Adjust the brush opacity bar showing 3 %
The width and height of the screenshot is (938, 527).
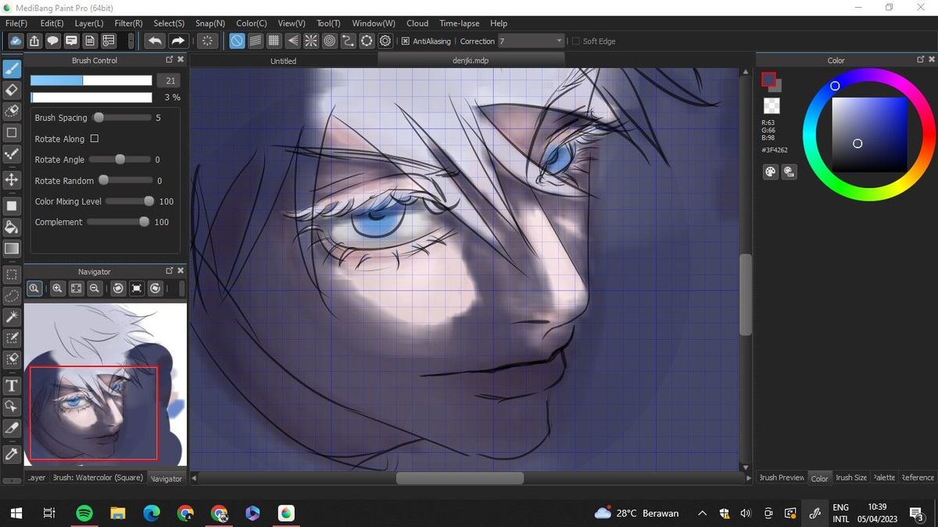[x=91, y=98]
